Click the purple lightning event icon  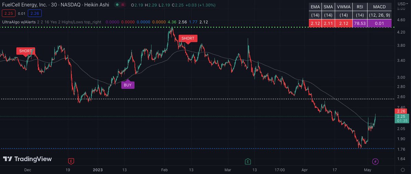click(375, 161)
